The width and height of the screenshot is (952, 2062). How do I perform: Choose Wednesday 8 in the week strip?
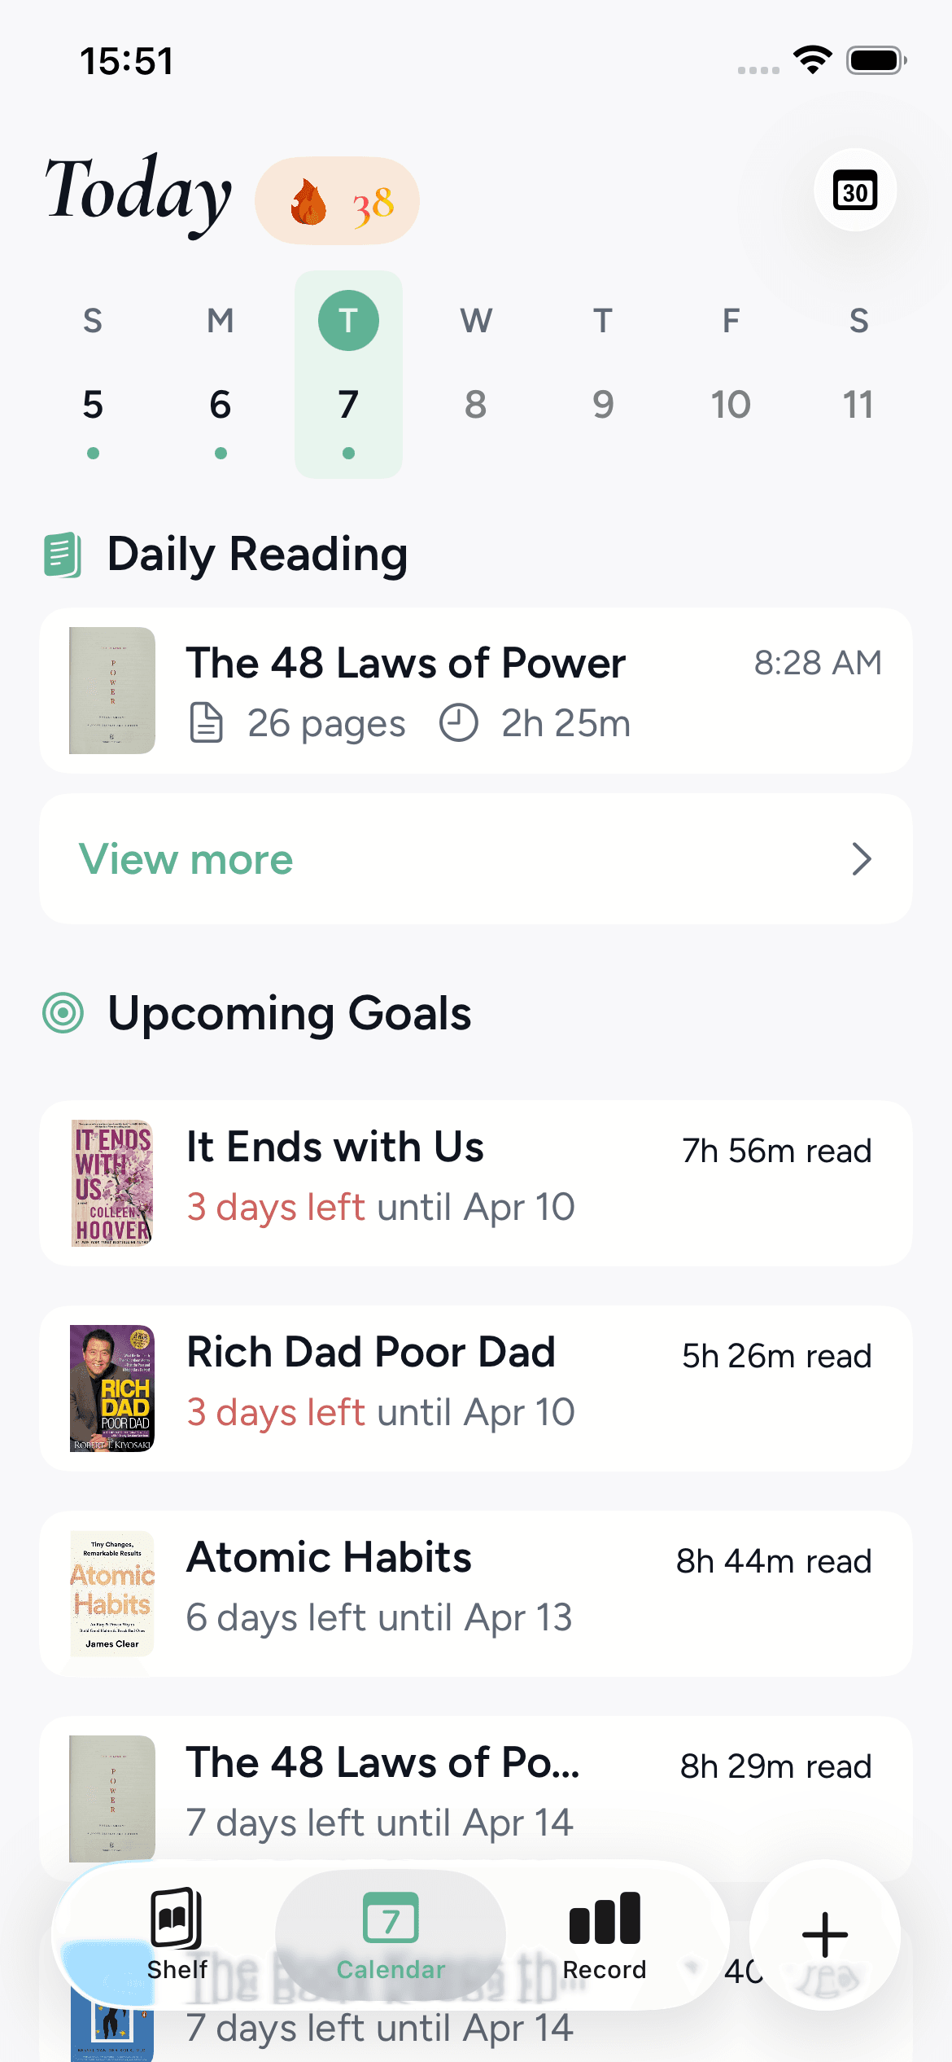pyautogui.click(x=476, y=405)
